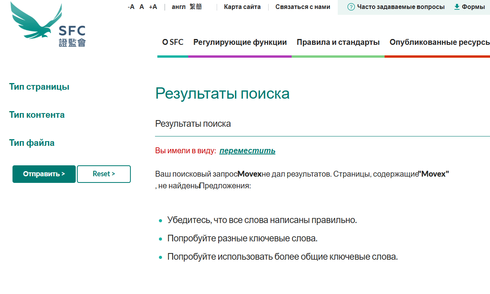
Task: Click the SFC eagle logo
Action: point(37,24)
